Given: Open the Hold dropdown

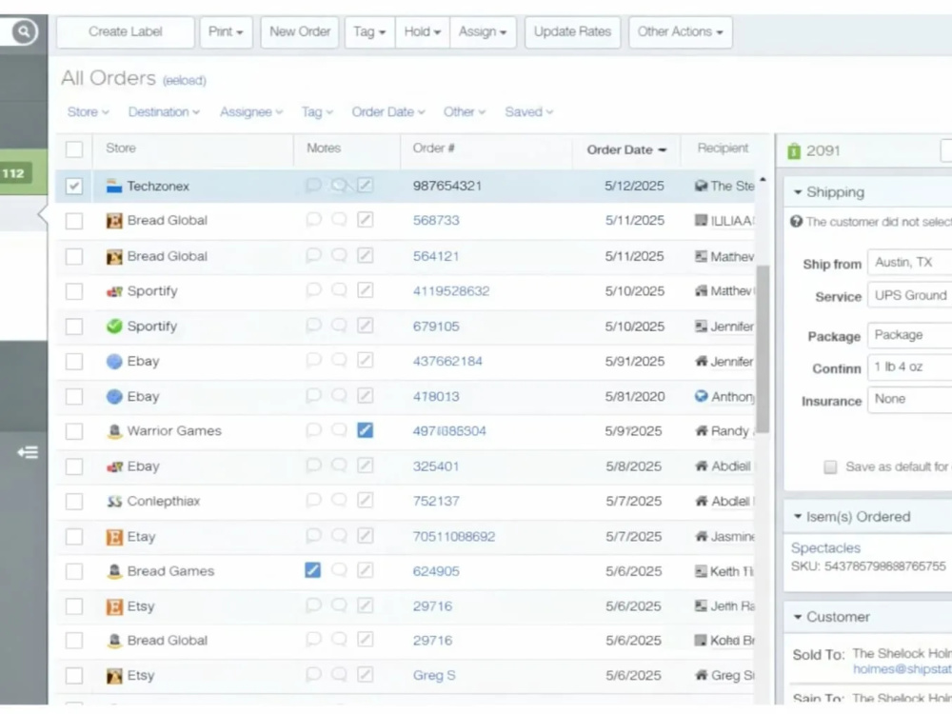Looking at the screenshot, I should [x=423, y=31].
